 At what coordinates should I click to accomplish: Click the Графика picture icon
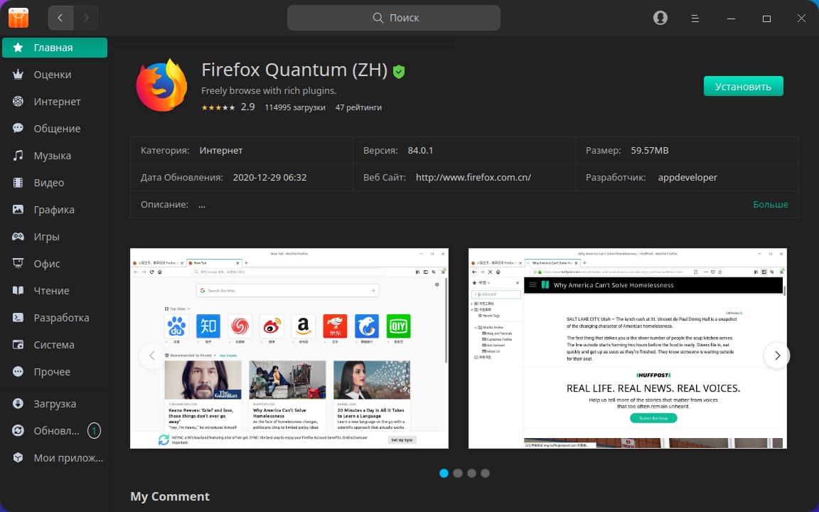coord(18,210)
